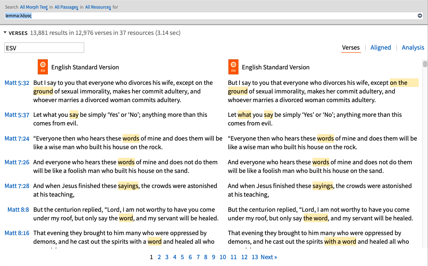Switch to the Aligned tab
This screenshot has height=266, width=428.
381,47
